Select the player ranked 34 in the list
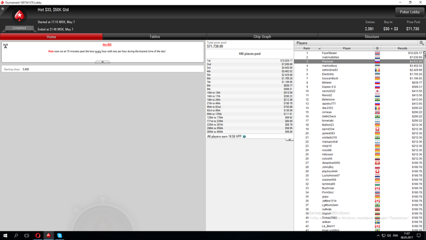426x240 pixels. pyautogui.click(x=358, y=192)
